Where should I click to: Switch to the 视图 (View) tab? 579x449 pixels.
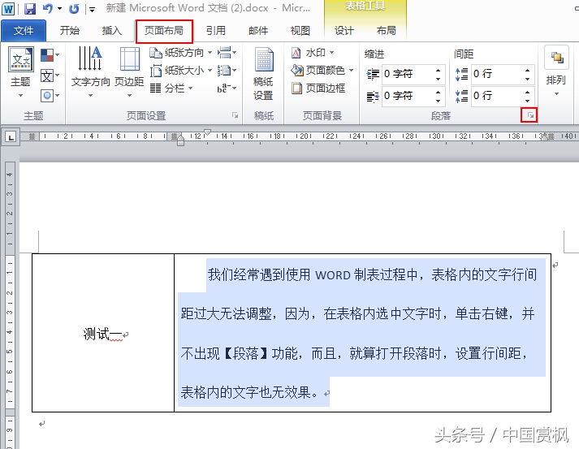point(300,31)
